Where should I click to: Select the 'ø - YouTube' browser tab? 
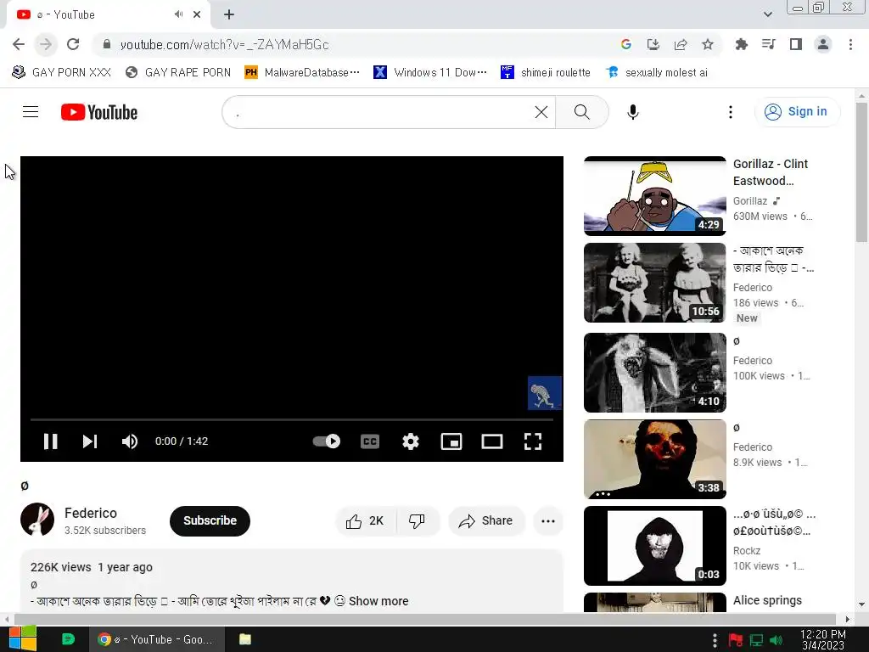point(108,14)
